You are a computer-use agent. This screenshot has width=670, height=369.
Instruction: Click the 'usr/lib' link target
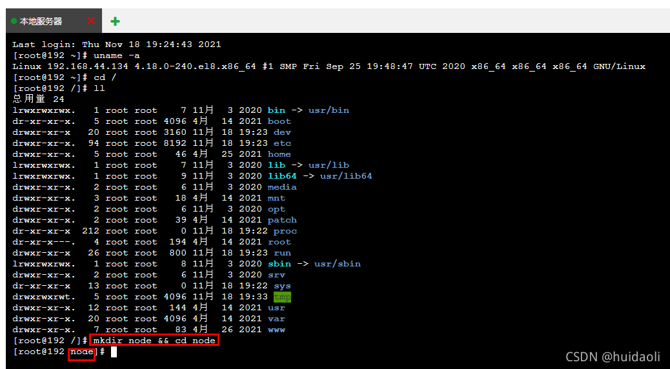click(329, 165)
